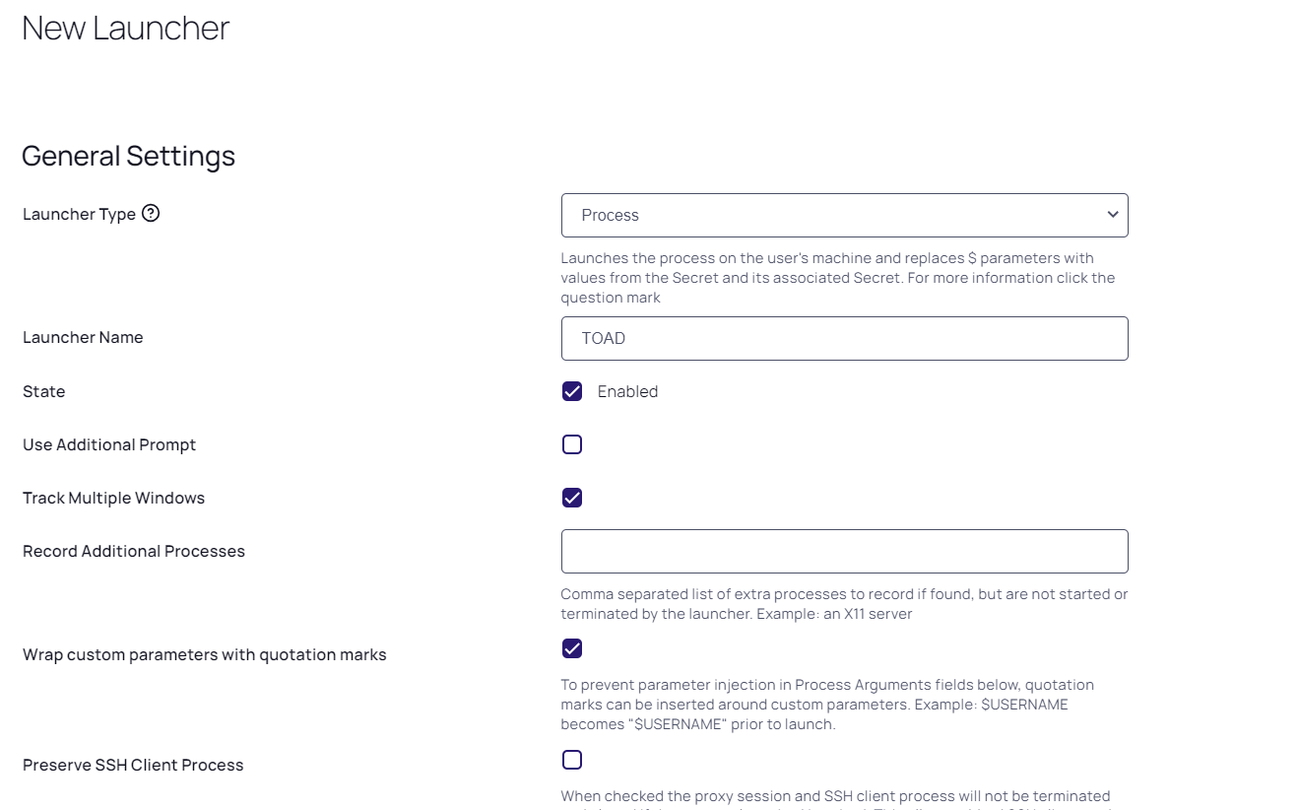The height and width of the screenshot is (810, 1298).
Task: Uncheck the State Enabled checkbox
Action: point(572,391)
